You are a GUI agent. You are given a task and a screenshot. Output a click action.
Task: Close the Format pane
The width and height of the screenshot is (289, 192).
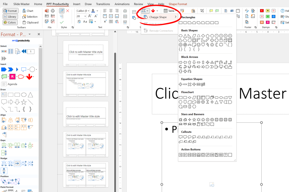tap(39, 34)
